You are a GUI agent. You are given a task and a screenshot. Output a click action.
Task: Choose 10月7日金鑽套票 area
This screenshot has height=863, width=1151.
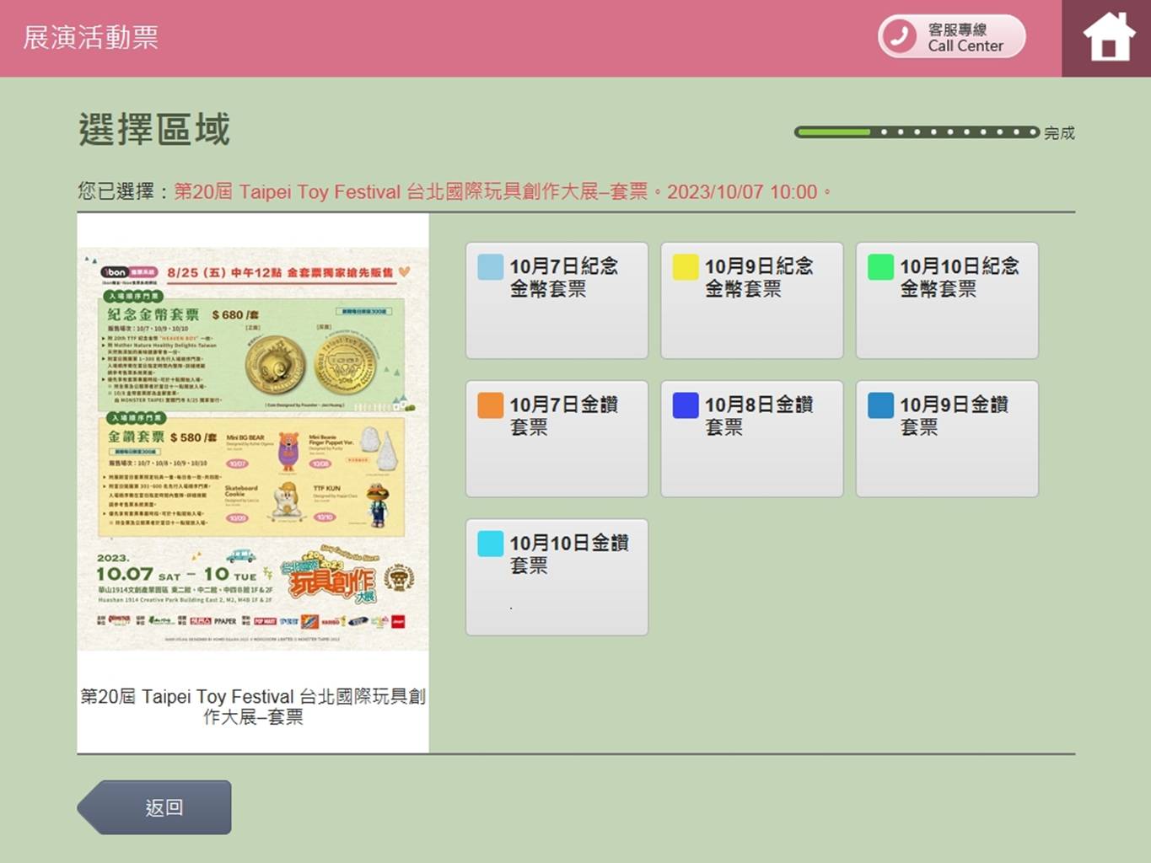click(x=557, y=438)
